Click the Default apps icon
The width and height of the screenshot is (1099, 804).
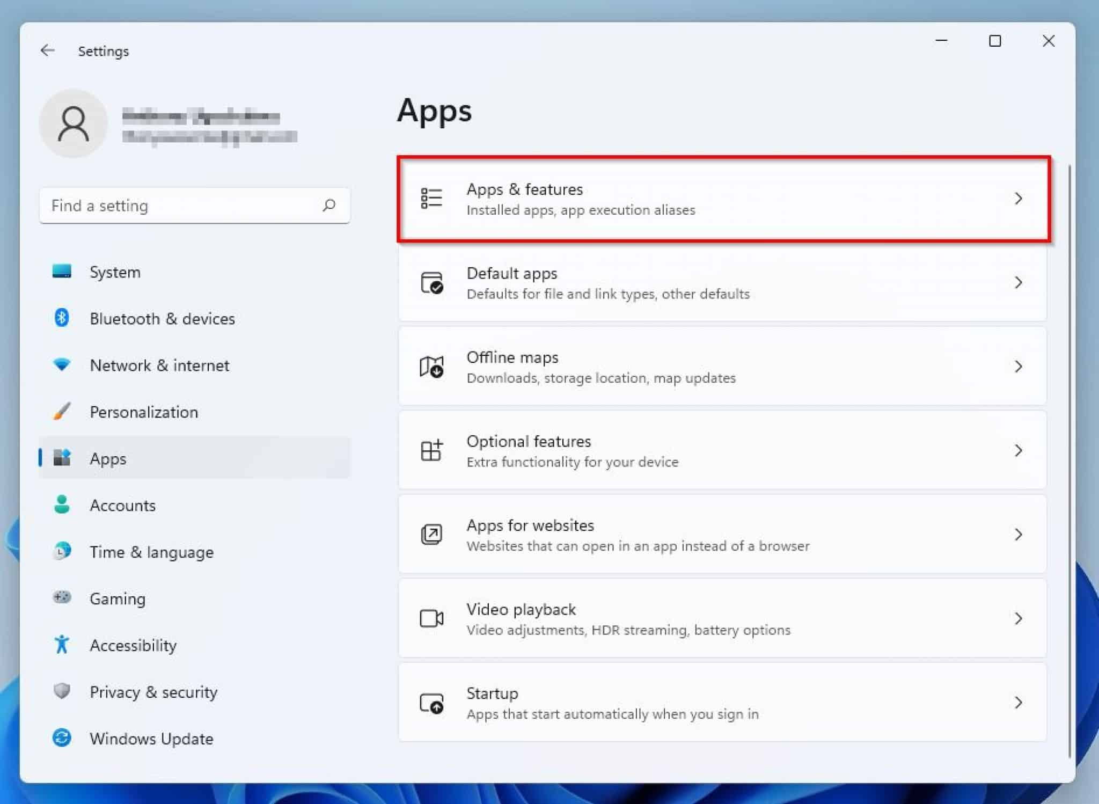pyautogui.click(x=431, y=283)
